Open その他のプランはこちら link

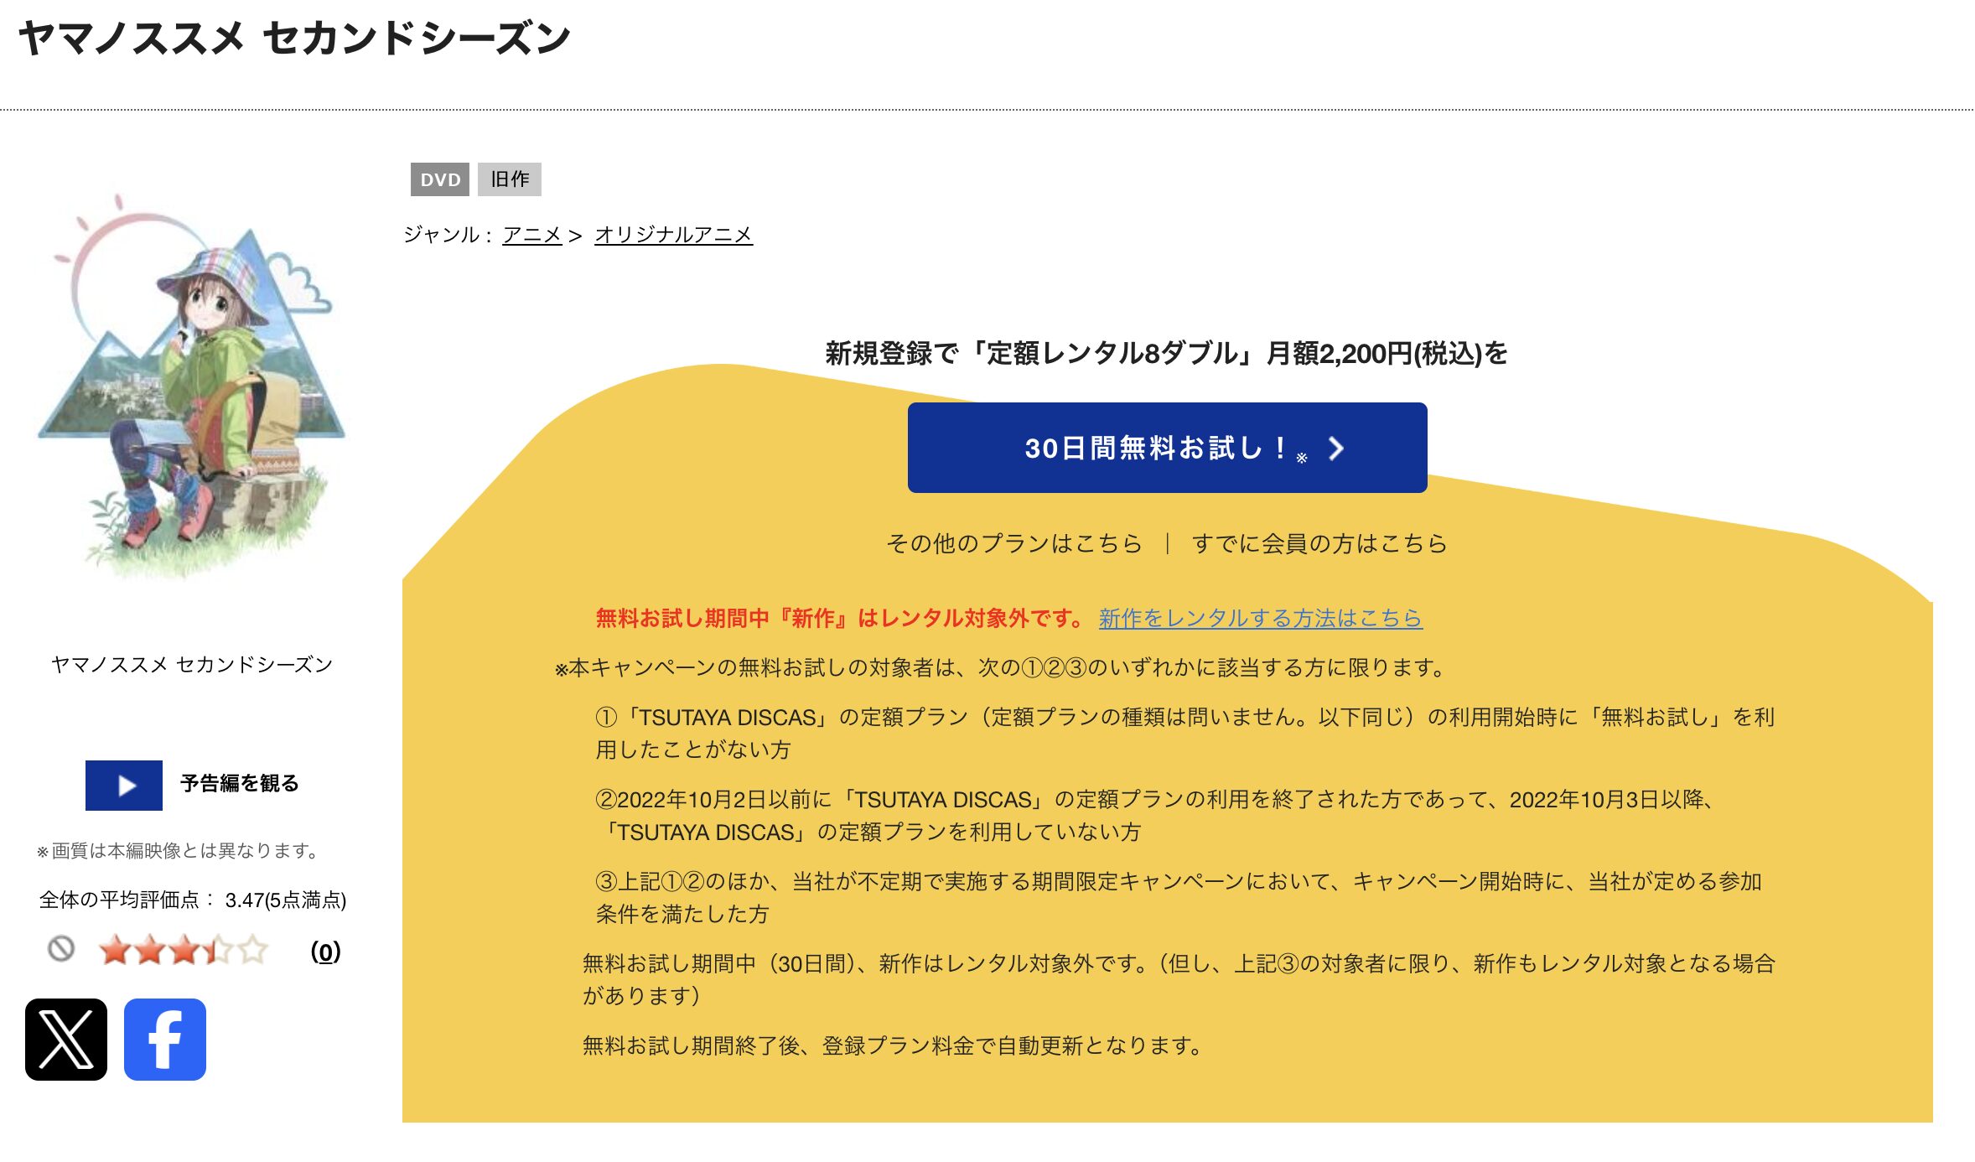click(x=1014, y=543)
